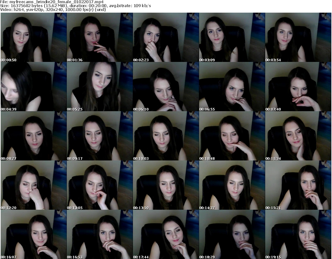Viewport: 332px width, 259px height.
Task: Select the thumbnail timestamped 00:06:55
Action: (x=232, y=87)
